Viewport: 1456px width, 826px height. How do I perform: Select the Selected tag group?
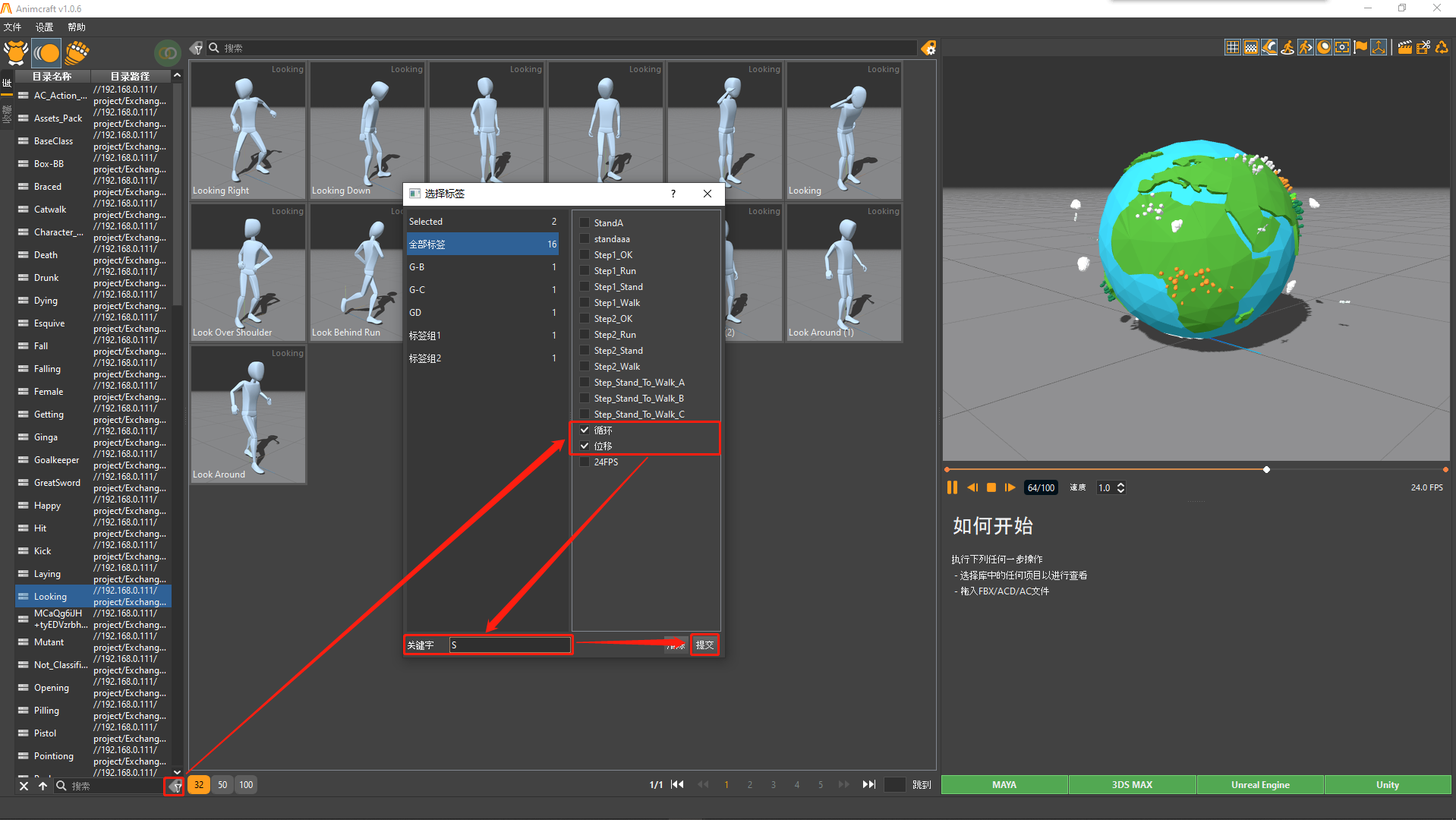pos(483,222)
